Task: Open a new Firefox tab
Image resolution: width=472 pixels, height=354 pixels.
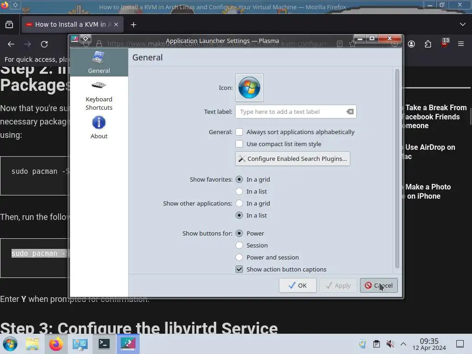Action: point(133,25)
